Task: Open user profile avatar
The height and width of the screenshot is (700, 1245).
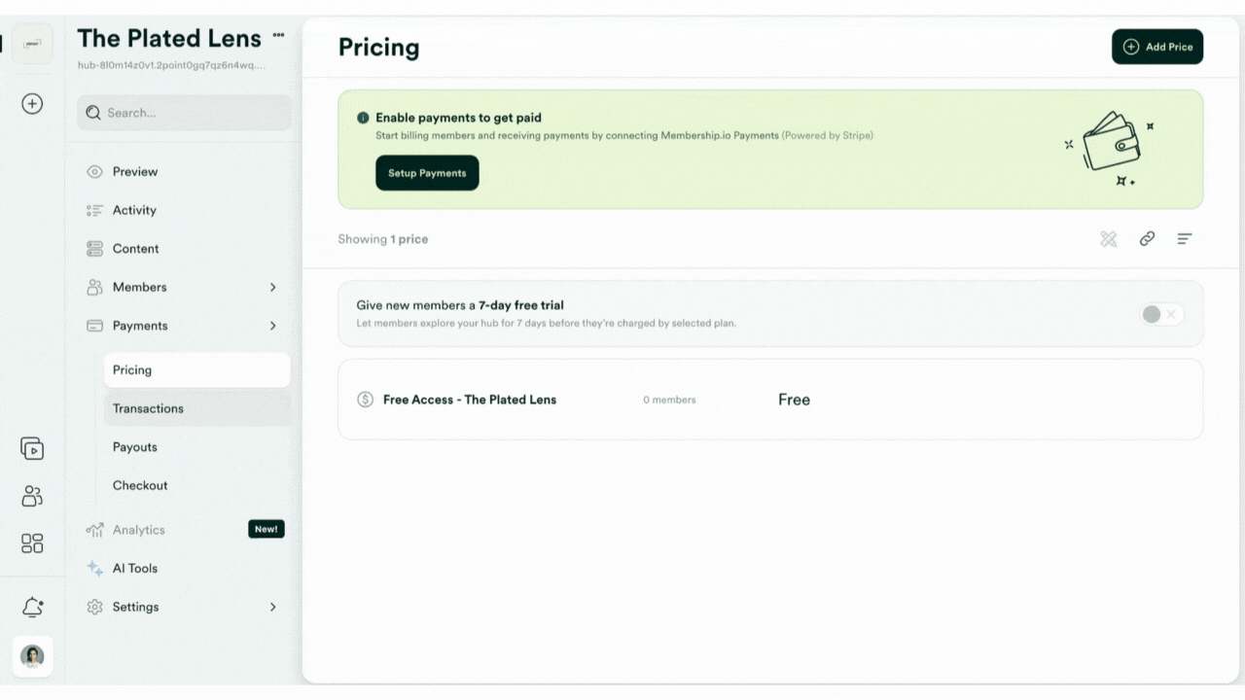Action: [32, 656]
